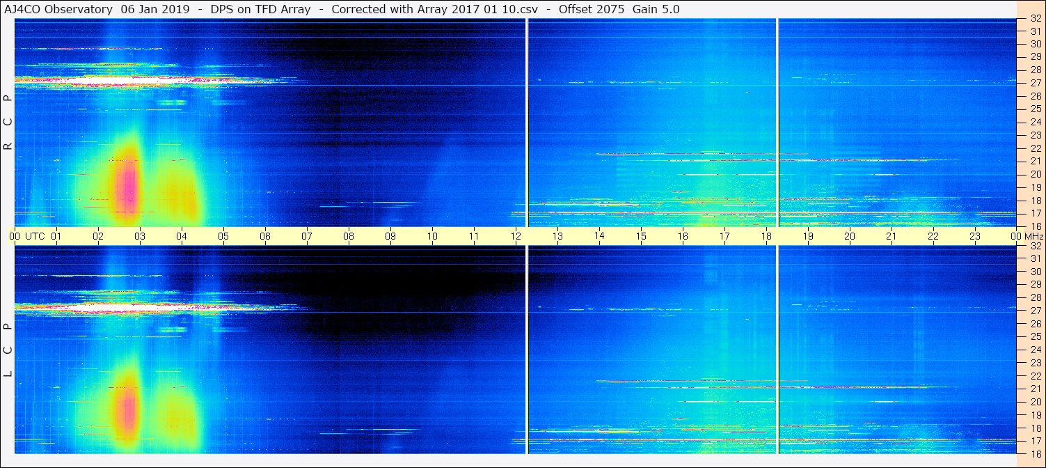Image resolution: width=1046 pixels, height=468 pixels.
Task: Select the Offset 2075 value in header
Action: pos(592,9)
